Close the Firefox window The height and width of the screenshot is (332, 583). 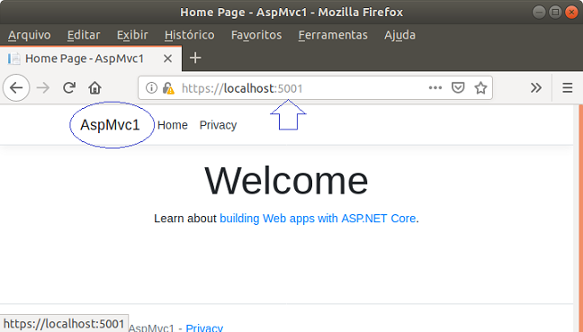pyautogui.click(x=571, y=13)
